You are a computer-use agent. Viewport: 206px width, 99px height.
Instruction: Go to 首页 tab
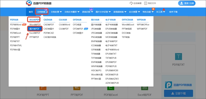[31, 12]
